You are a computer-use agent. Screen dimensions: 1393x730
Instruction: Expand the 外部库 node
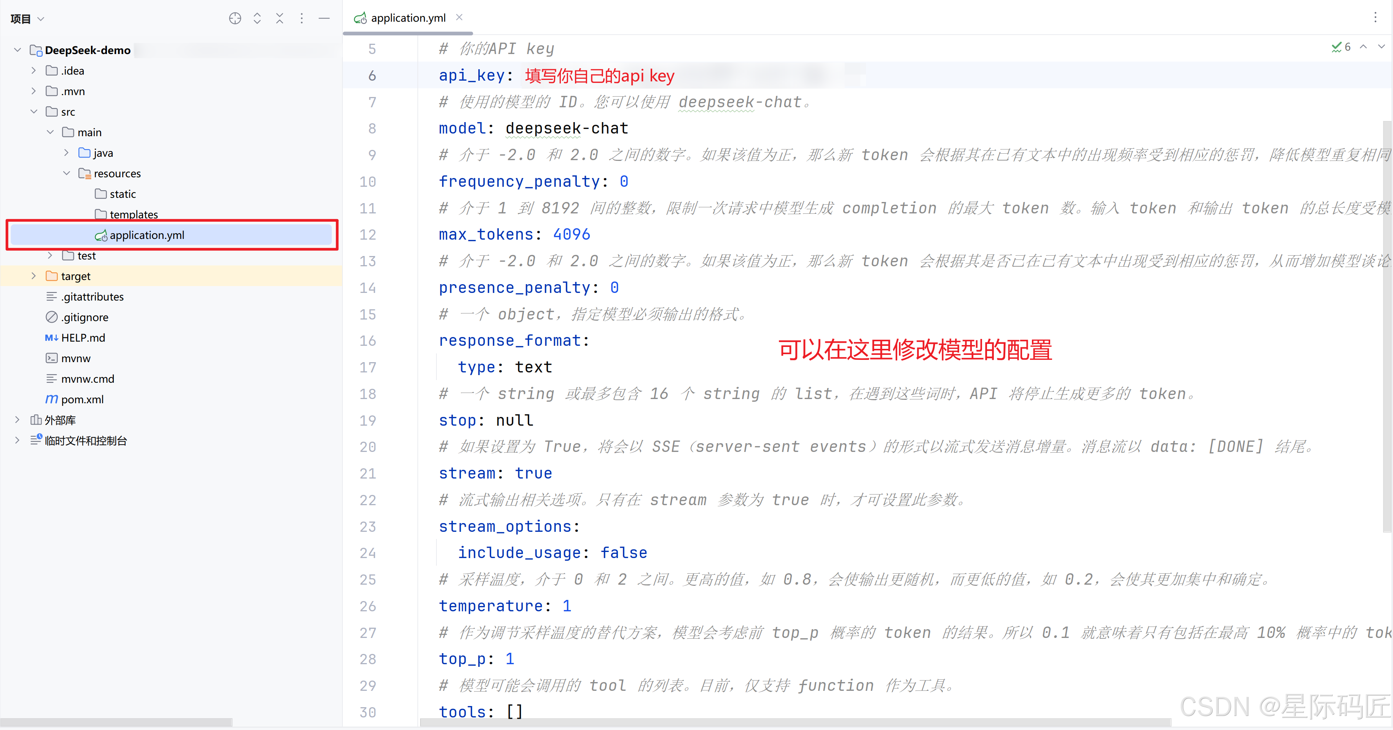17,420
